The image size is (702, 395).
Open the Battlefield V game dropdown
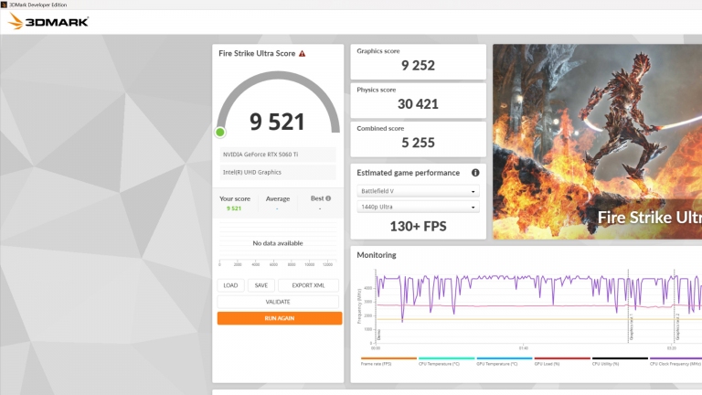[418, 191]
